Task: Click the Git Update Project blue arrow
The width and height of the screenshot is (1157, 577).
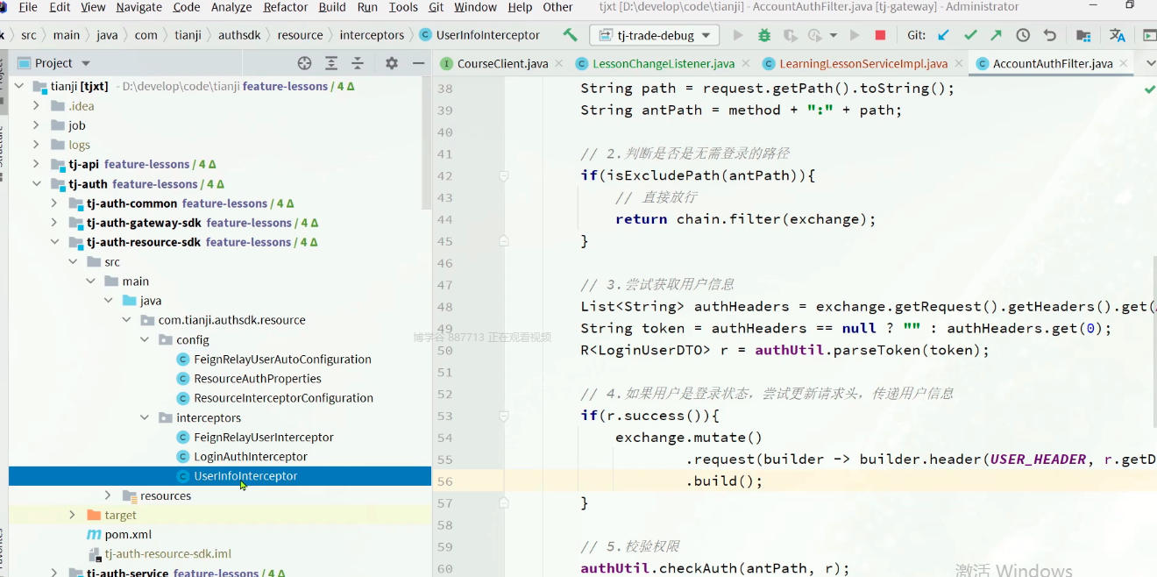Action: (943, 35)
